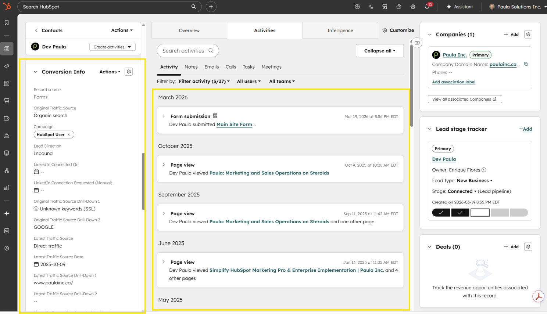Open the Stage Connected dropdown
This screenshot has width=547, height=314.
(x=462, y=191)
